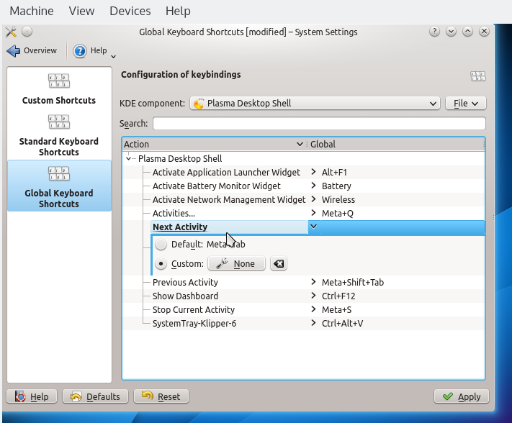
Task: Click the Apply button
Action: point(462,396)
